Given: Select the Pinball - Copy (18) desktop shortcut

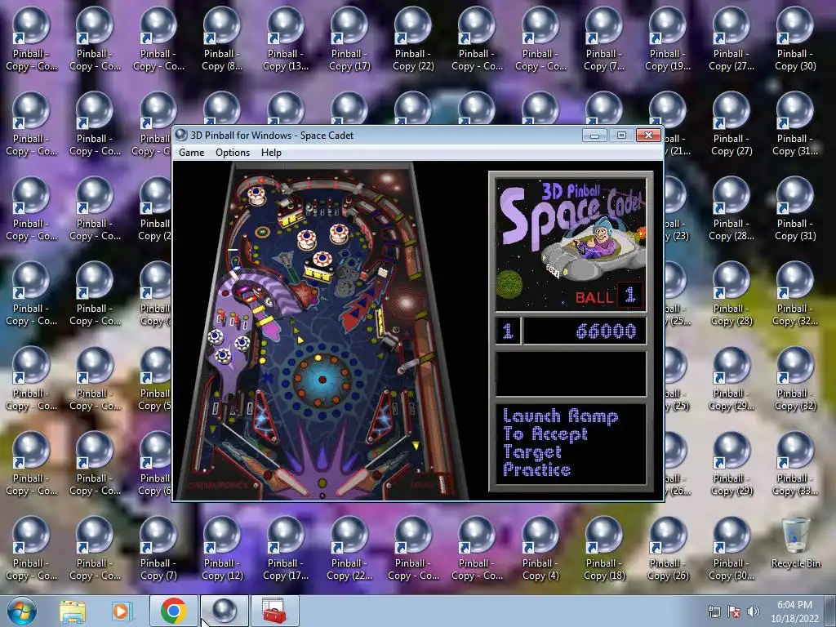Looking at the screenshot, I should click(x=604, y=548).
